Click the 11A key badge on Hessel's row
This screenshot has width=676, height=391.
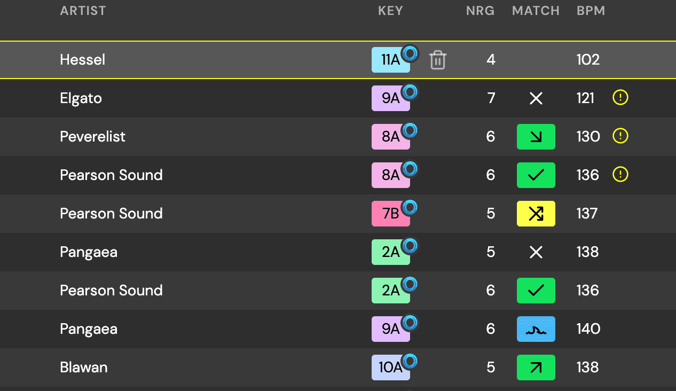pos(388,60)
